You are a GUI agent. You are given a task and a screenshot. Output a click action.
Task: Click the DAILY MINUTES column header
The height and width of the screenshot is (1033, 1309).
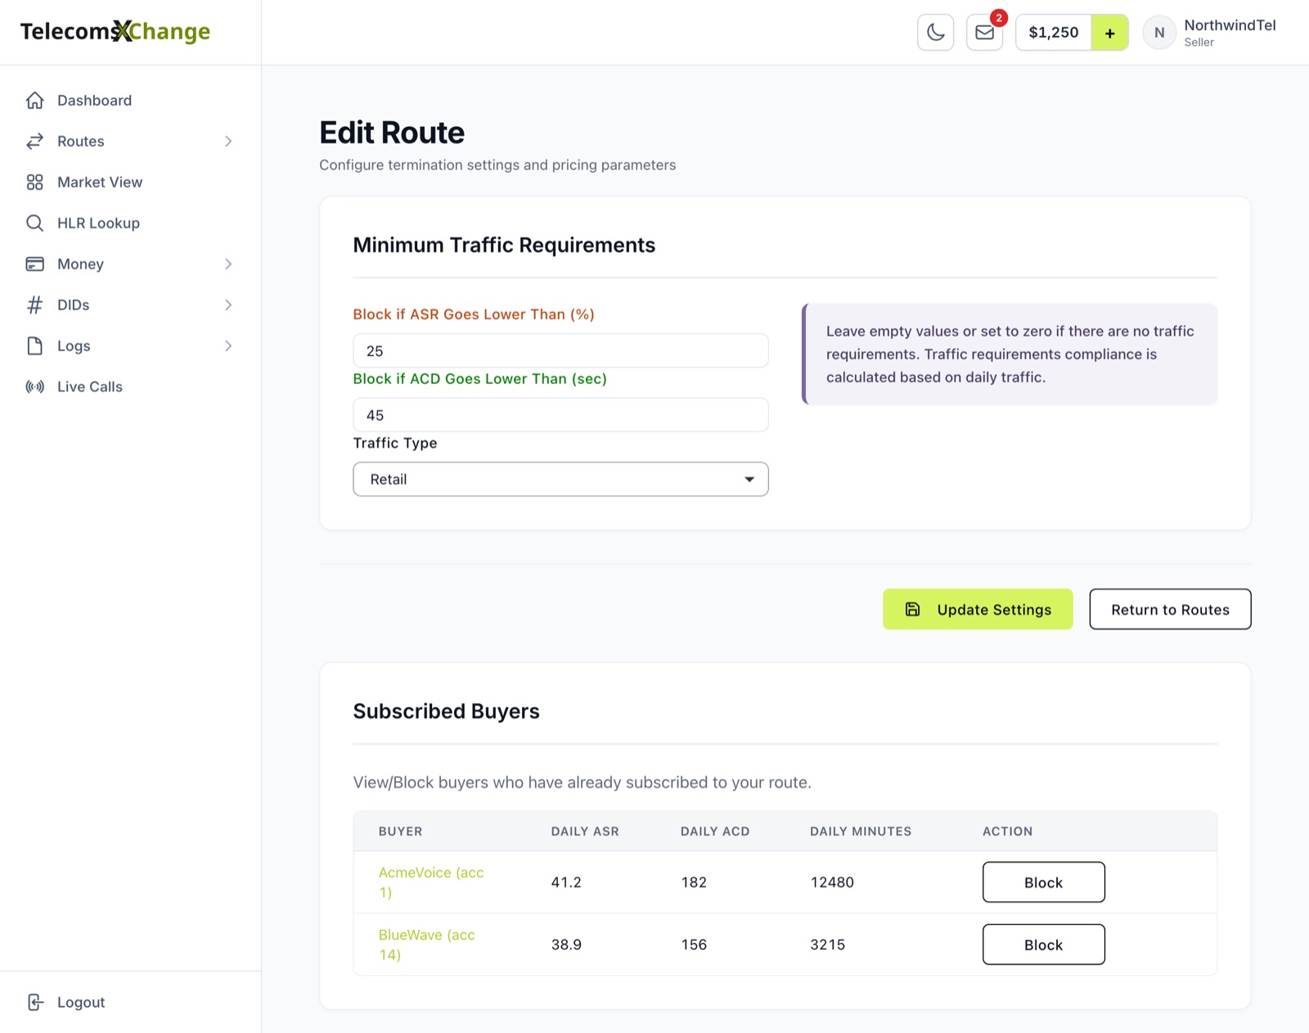(861, 832)
